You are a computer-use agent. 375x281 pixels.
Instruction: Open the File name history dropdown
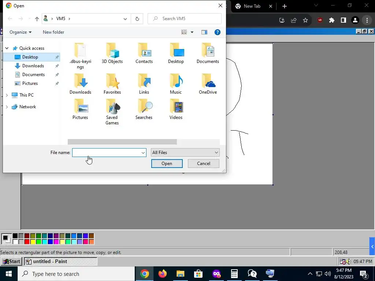pos(143,153)
